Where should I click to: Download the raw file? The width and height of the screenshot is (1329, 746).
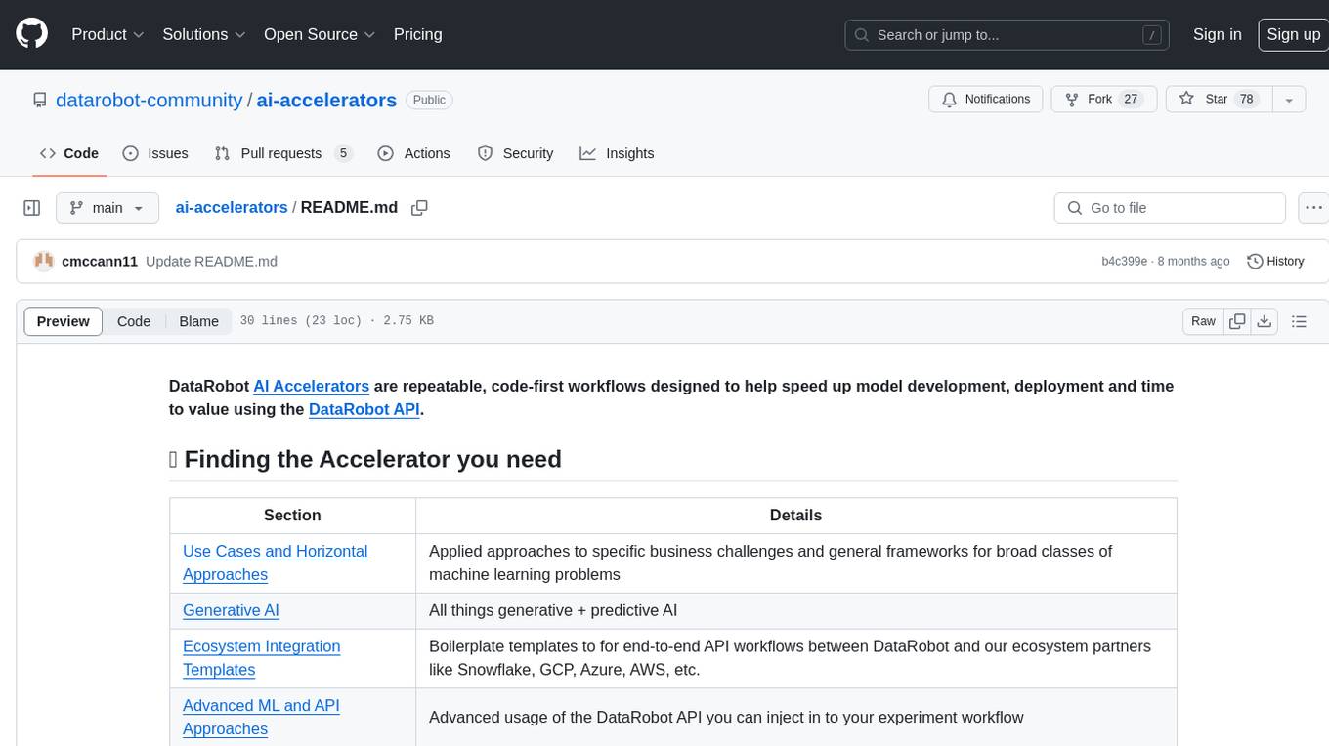(x=1264, y=321)
